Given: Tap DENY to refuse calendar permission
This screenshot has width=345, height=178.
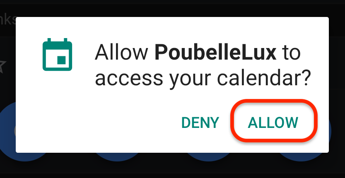Looking at the screenshot, I should (x=200, y=123).
